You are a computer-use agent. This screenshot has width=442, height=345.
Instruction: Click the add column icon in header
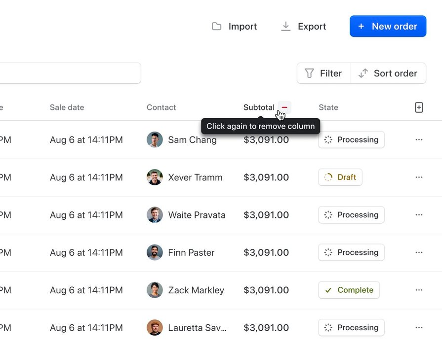419,107
